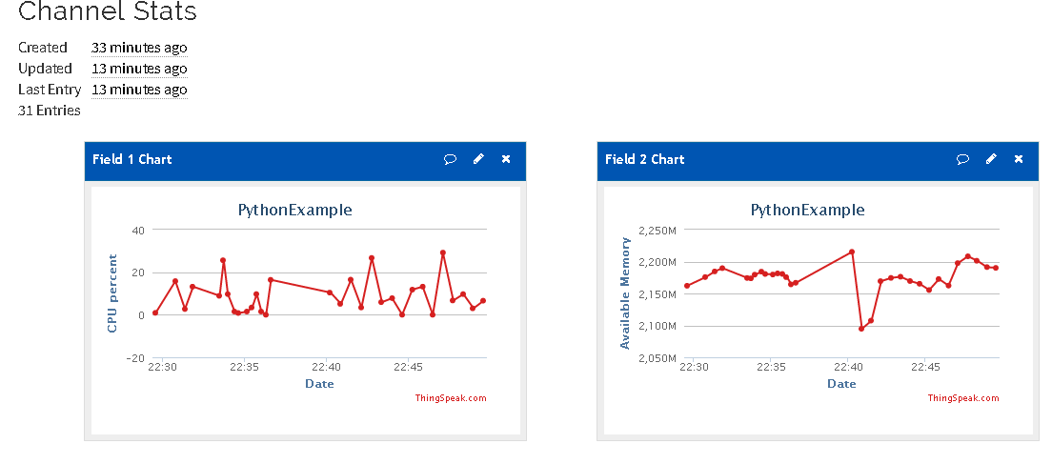This screenshot has height=464, width=1052.
Task: Close the Field 1 Chart panel
Action: click(507, 159)
